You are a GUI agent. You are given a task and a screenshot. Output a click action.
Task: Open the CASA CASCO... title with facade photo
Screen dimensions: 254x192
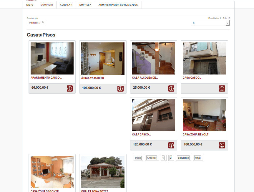[192, 78]
